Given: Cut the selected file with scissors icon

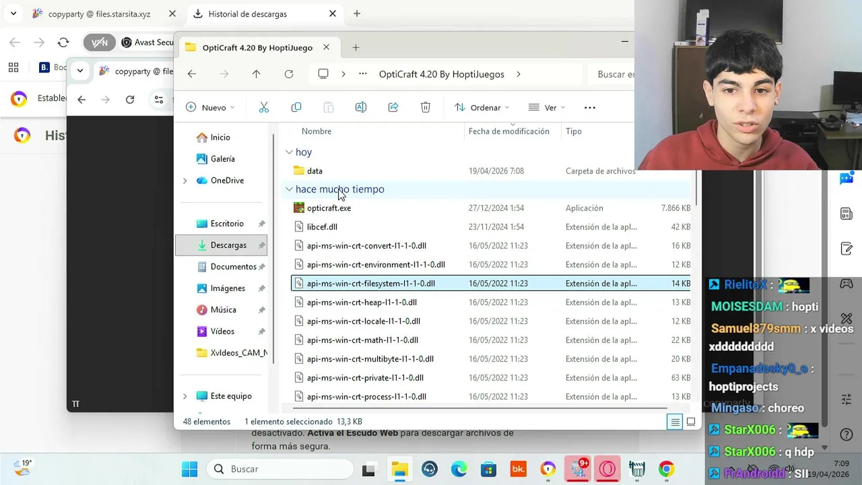Looking at the screenshot, I should (x=263, y=108).
